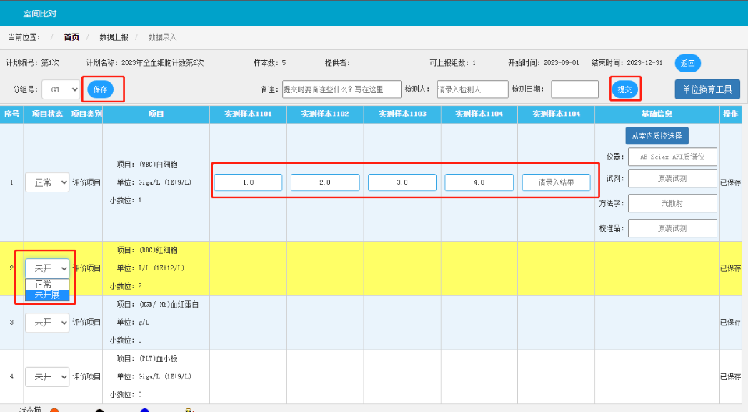Click 项目: (PLT)血小板 text

pos(147,358)
